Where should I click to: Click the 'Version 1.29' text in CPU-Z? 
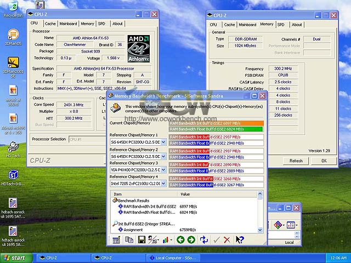(x=319, y=151)
